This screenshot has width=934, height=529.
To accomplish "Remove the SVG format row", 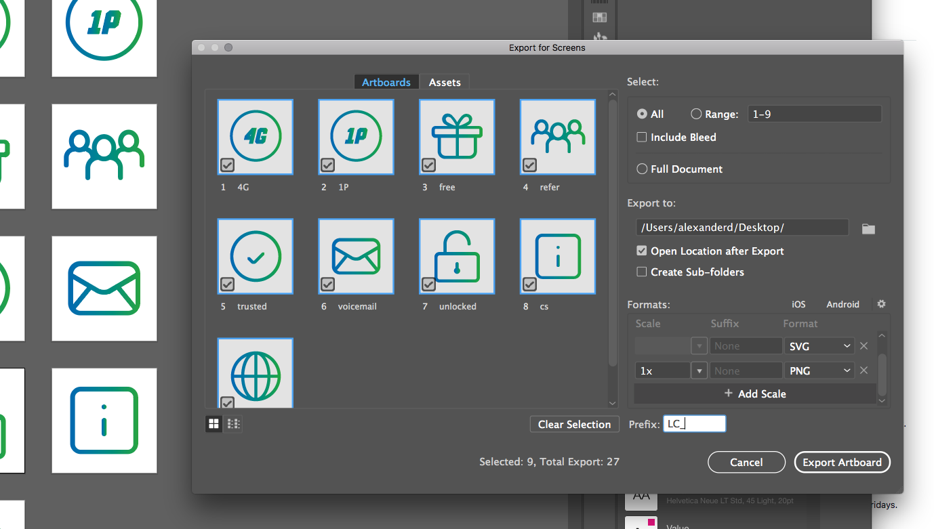I will coord(864,345).
